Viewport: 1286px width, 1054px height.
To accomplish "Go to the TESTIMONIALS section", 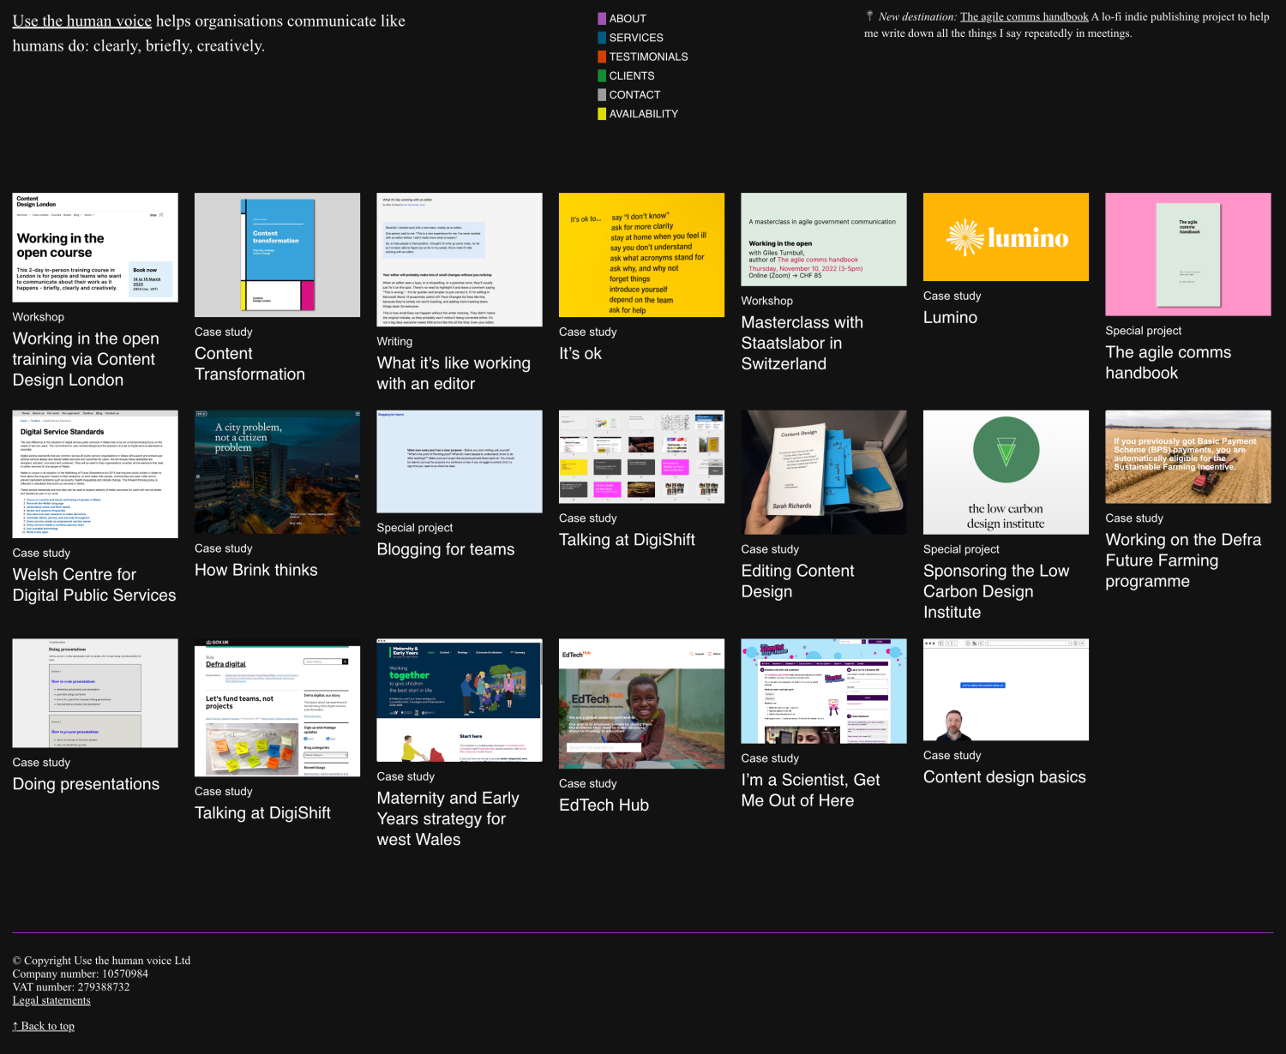I will click(x=648, y=57).
